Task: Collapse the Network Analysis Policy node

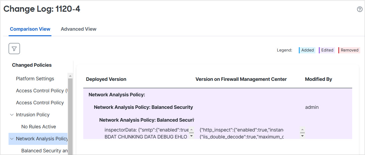Action: pos(12,139)
